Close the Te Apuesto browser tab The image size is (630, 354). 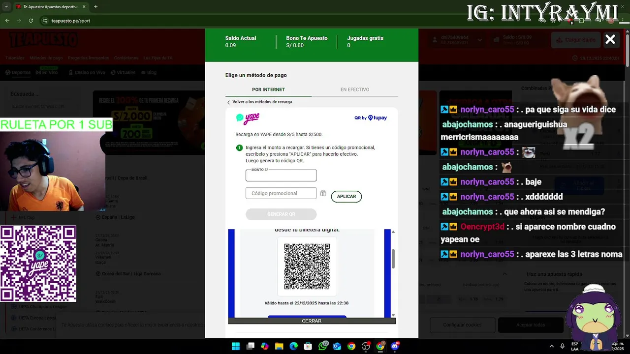pyautogui.click(x=84, y=6)
